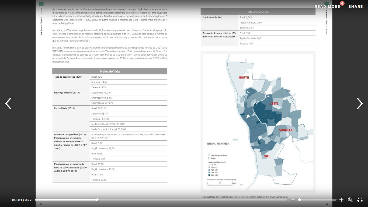The image size is (368, 207).
Task: Click the SUDESTE label on the map
Action: tap(286, 130)
